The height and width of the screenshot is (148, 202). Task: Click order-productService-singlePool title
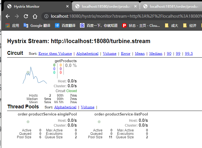[x=47, y=114]
